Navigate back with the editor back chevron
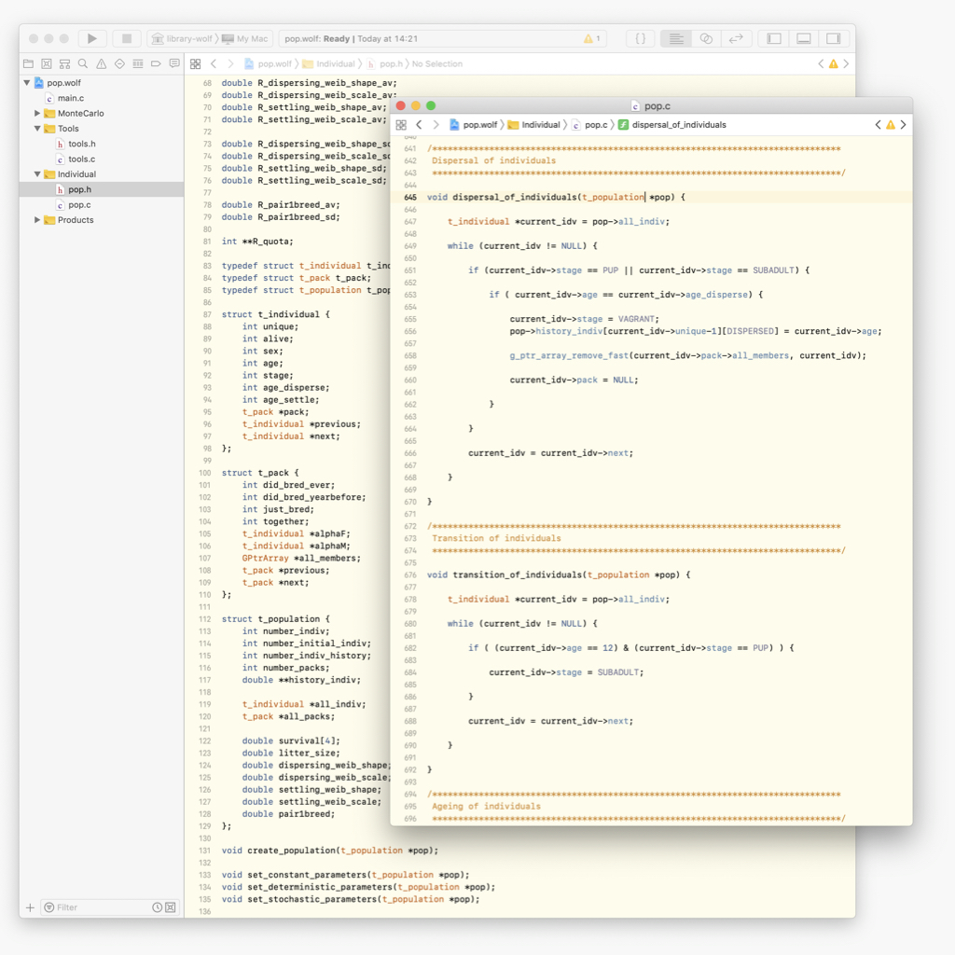955x955 pixels. point(418,124)
